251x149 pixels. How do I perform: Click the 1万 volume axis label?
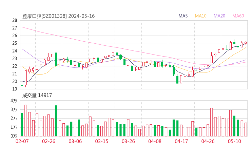[x=14, y=127]
